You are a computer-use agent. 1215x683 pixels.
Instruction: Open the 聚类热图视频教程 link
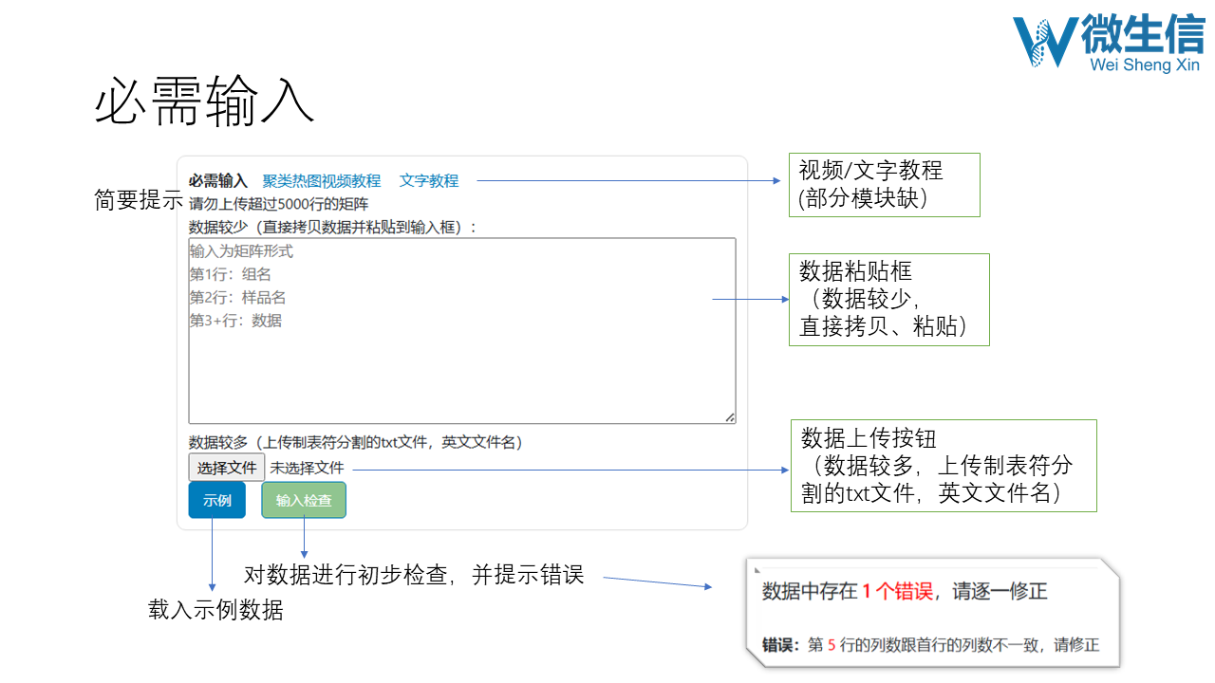(322, 180)
